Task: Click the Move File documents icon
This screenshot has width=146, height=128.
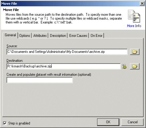Action: (x=134, y=16)
